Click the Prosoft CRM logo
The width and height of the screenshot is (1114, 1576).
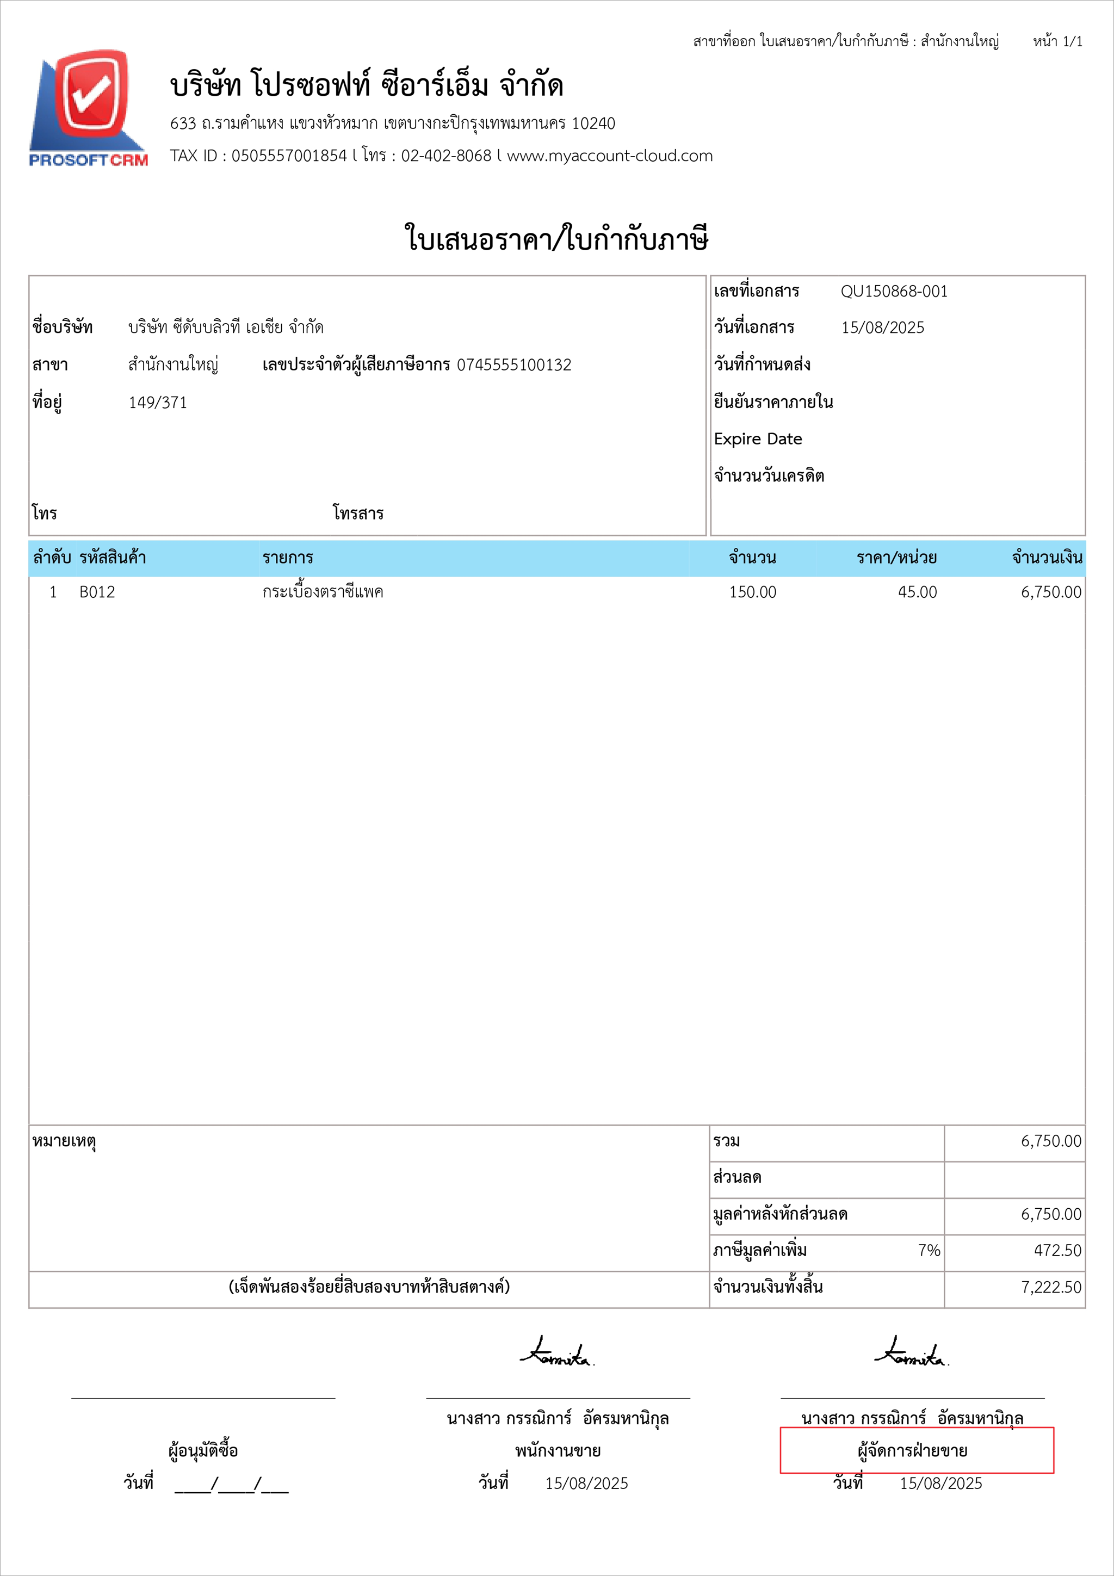pyautogui.click(x=89, y=108)
